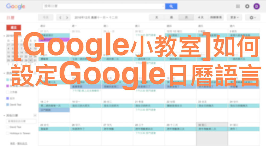The height and width of the screenshot is (146, 266).
Task: Toggle the 生日 calendar color square
Action: 7,98
